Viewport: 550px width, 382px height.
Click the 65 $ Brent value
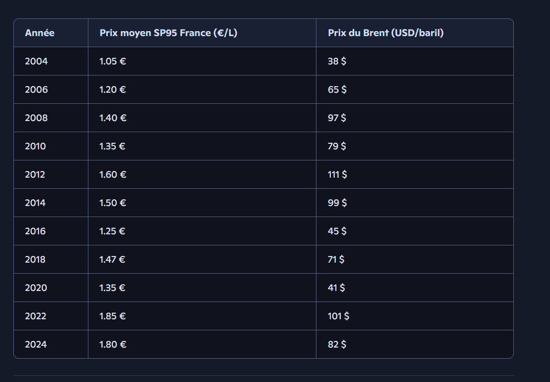pyautogui.click(x=337, y=90)
